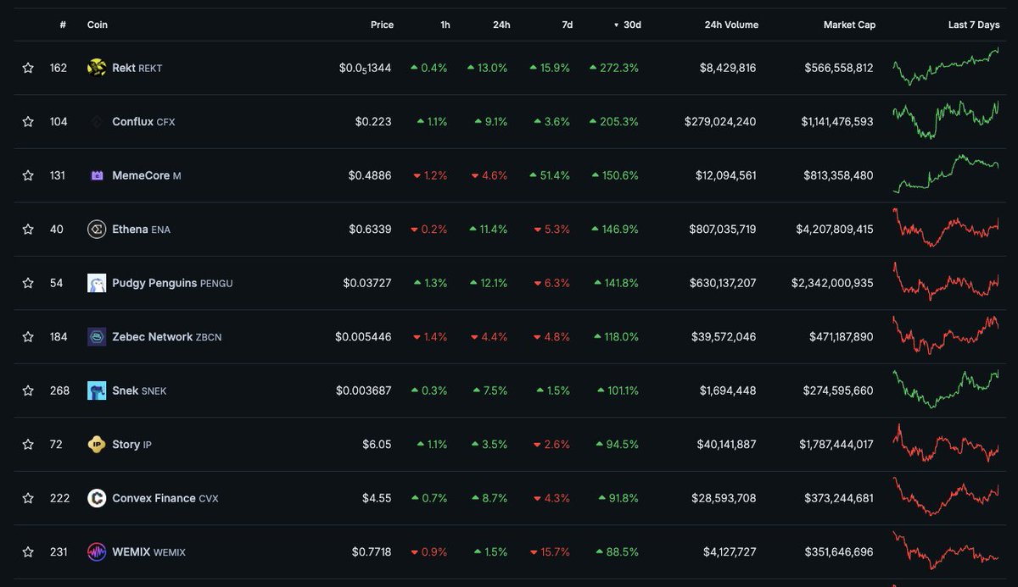
Task: Open the Conflux CFX coin page
Action: [143, 122]
